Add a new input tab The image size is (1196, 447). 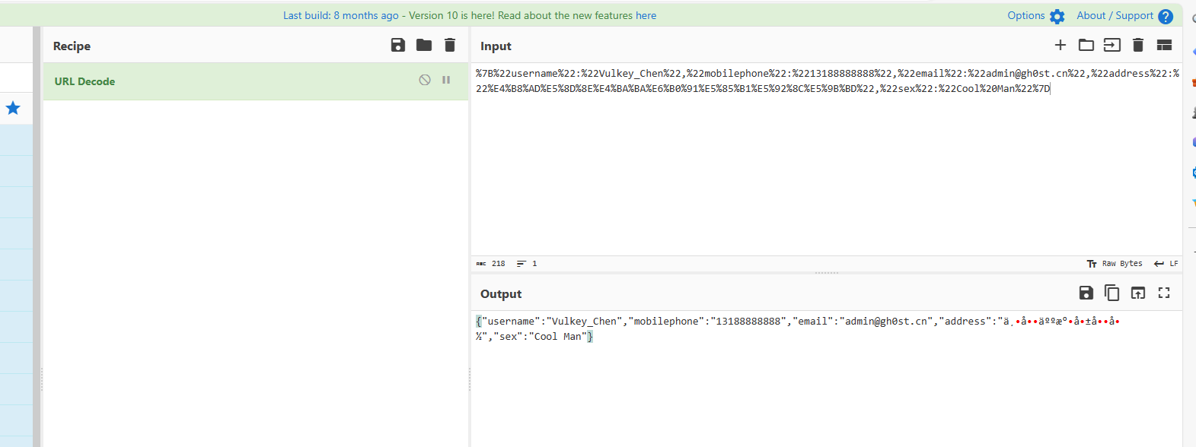coord(1060,46)
